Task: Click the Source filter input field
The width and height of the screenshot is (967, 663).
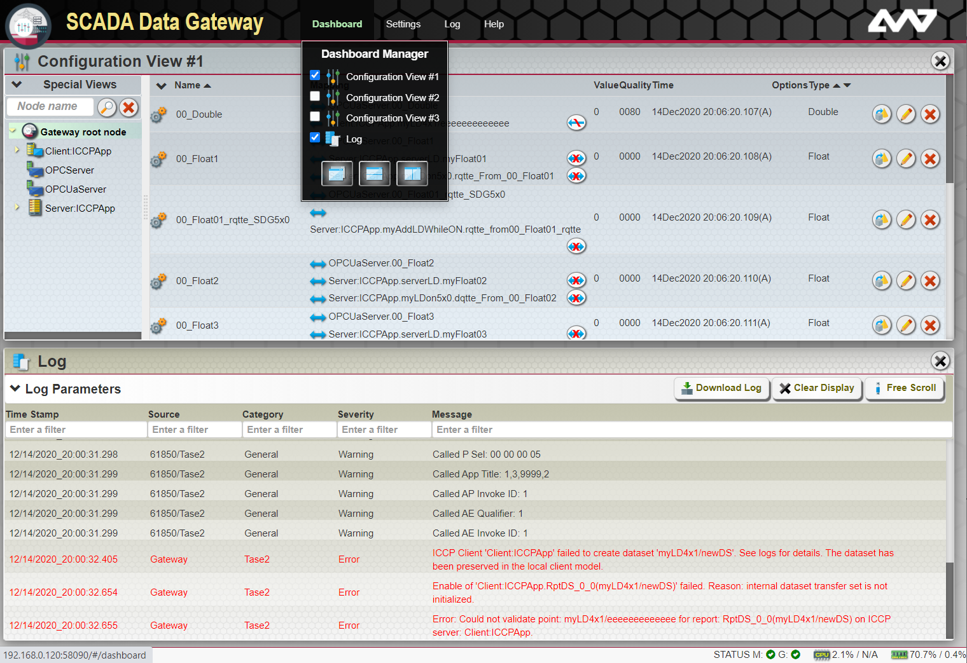Action: [194, 429]
